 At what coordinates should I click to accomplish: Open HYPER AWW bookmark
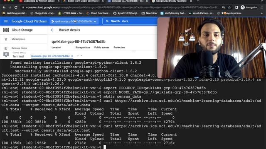point(71,13)
